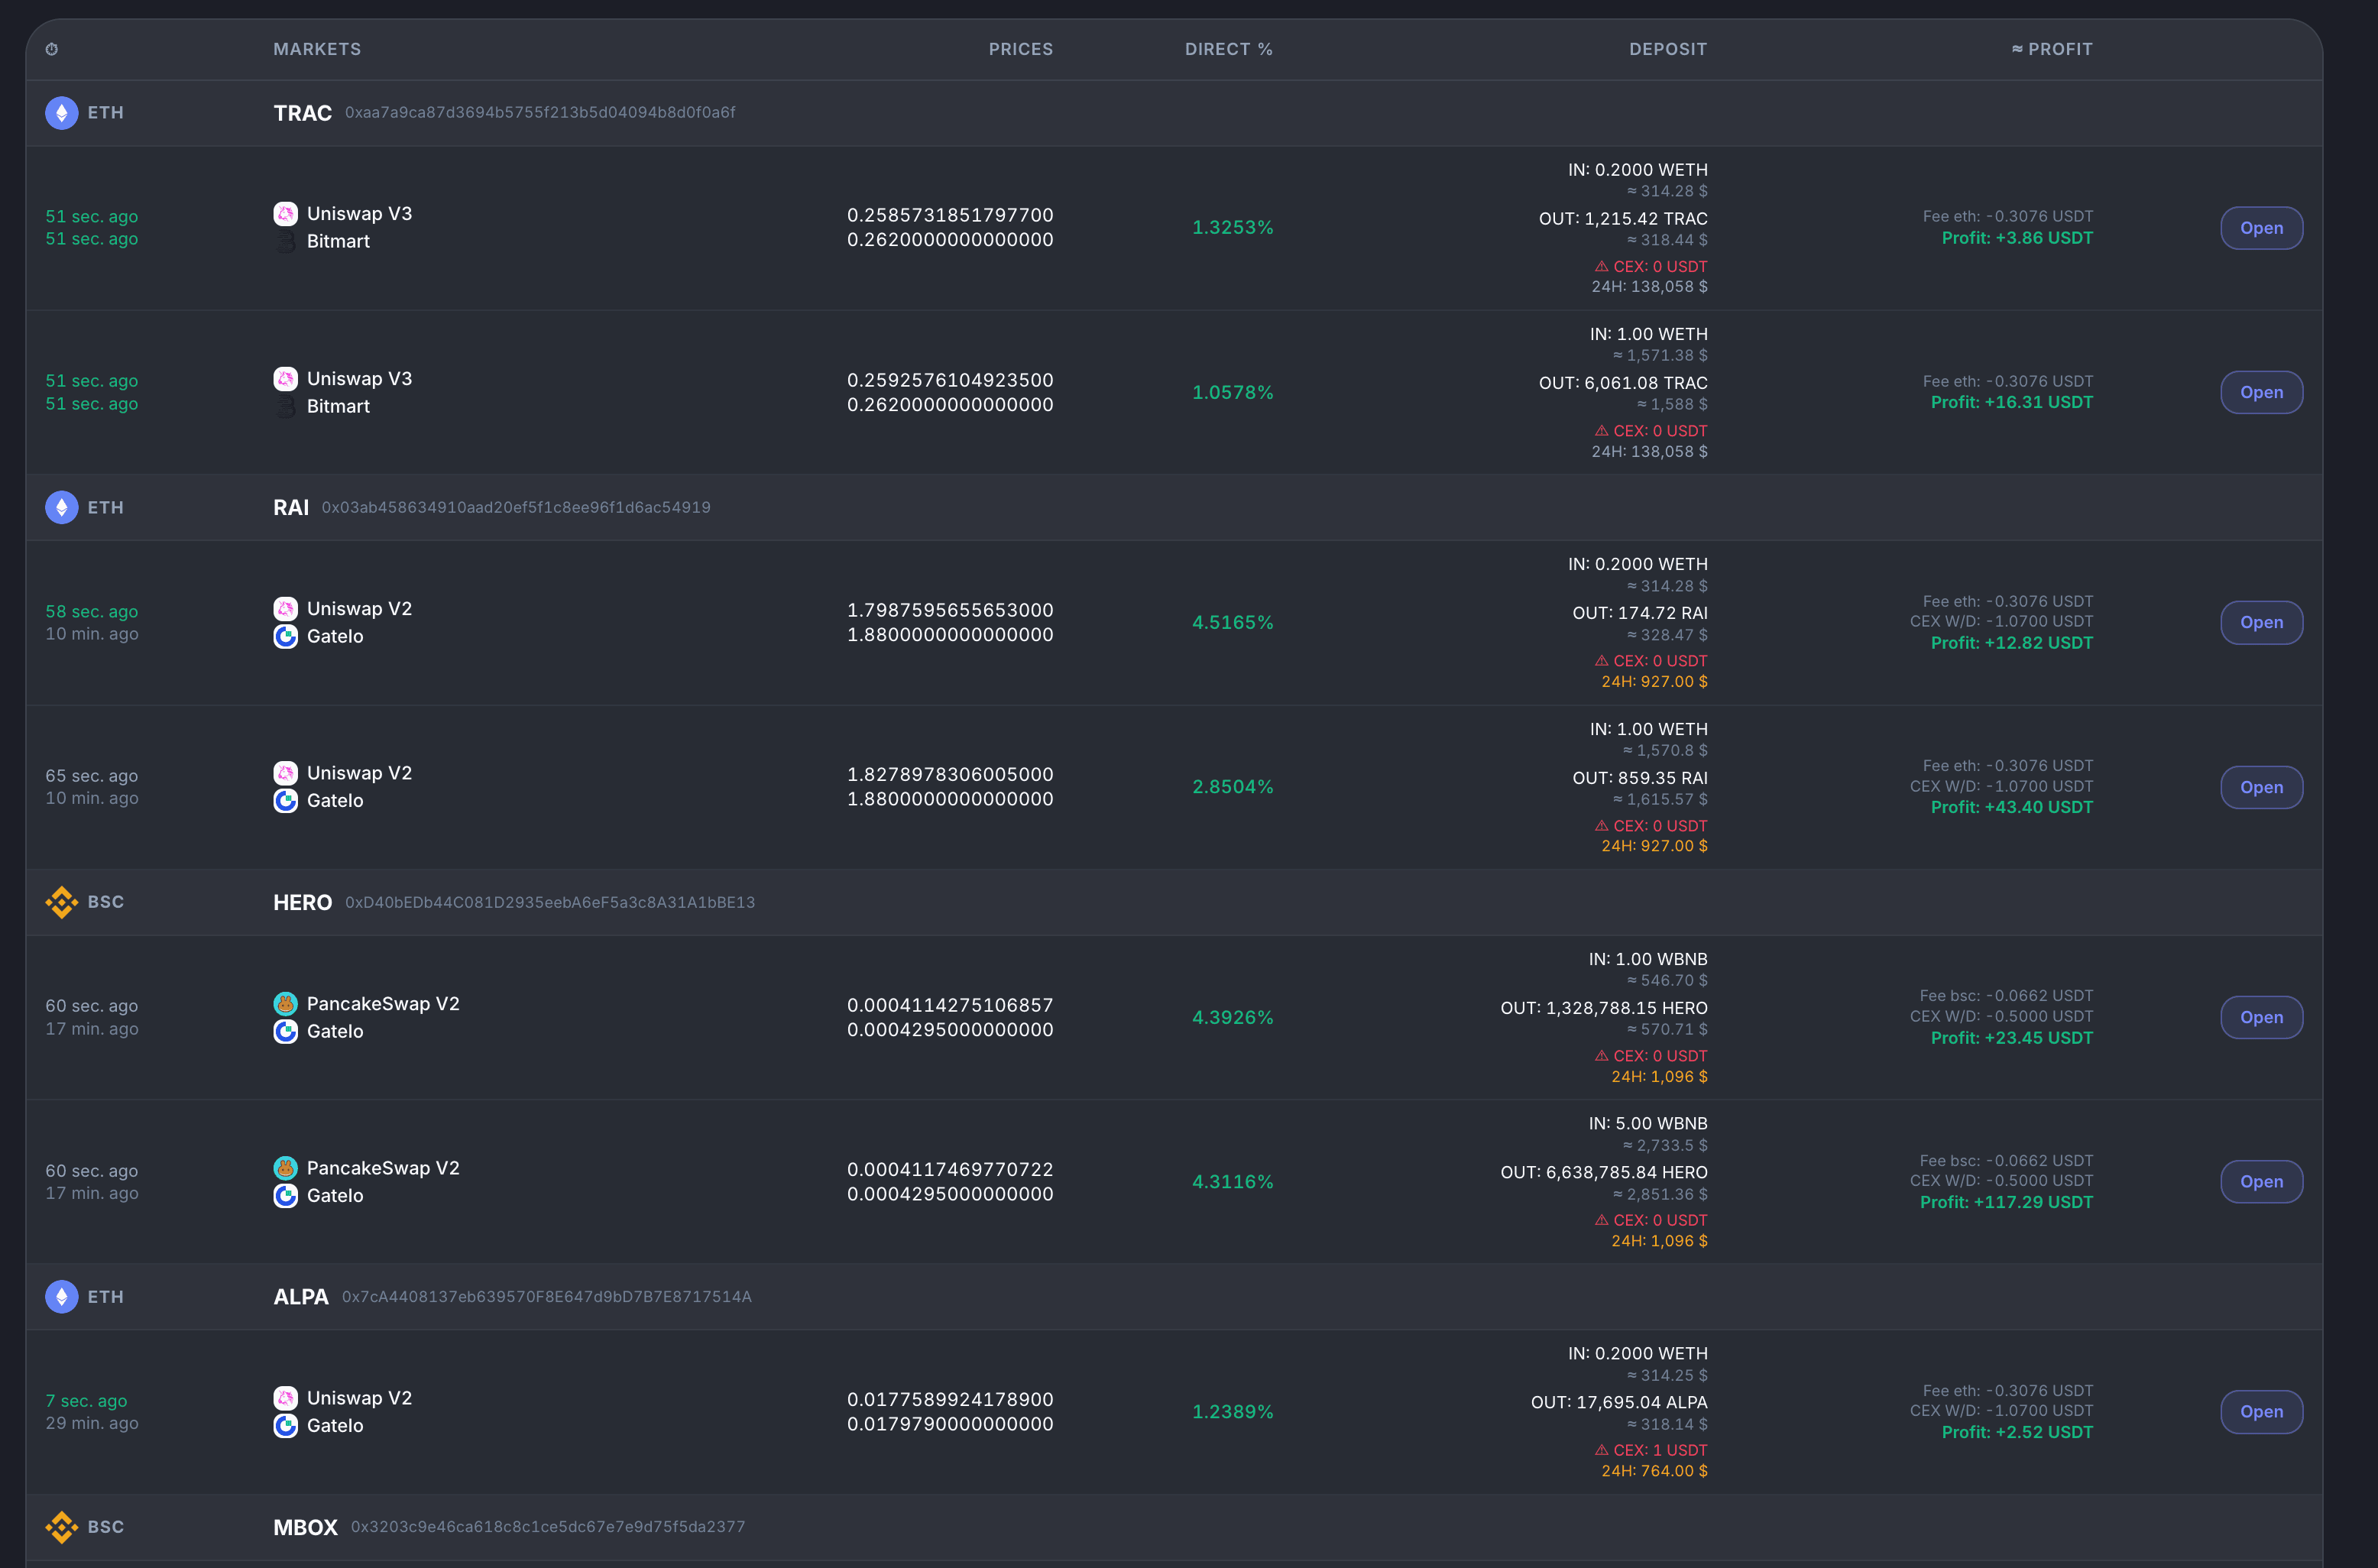
Task: Click RAI contract address 0x03ab458634...
Action: pos(516,508)
